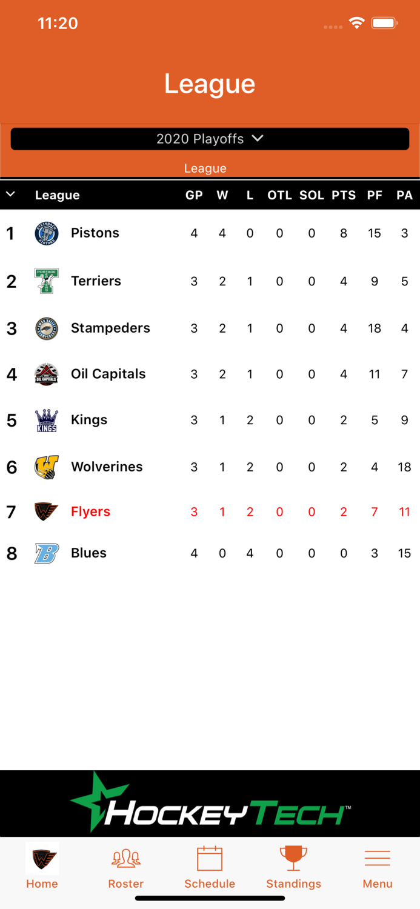The width and height of the screenshot is (420, 909).
Task: Tap the Wolverines team logo
Action: pyautogui.click(x=46, y=467)
